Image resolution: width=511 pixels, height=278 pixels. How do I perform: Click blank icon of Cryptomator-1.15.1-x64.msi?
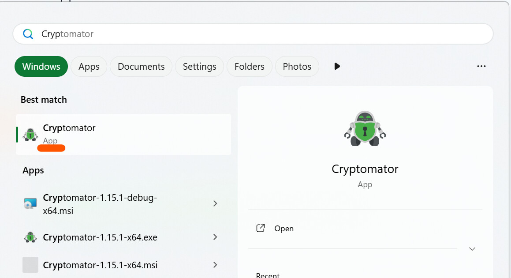[30, 265]
